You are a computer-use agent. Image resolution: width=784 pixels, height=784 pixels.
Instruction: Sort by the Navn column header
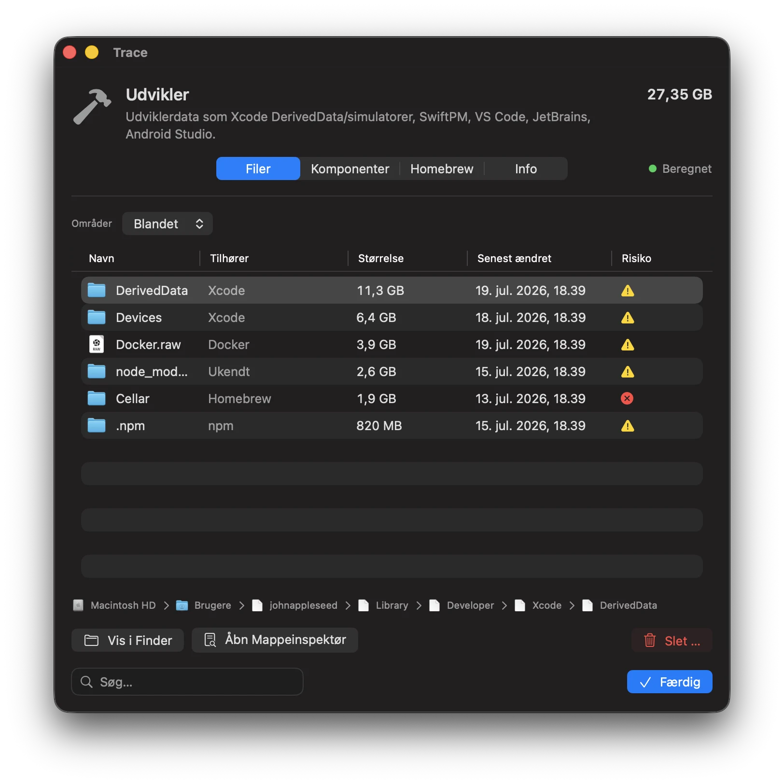click(x=101, y=258)
